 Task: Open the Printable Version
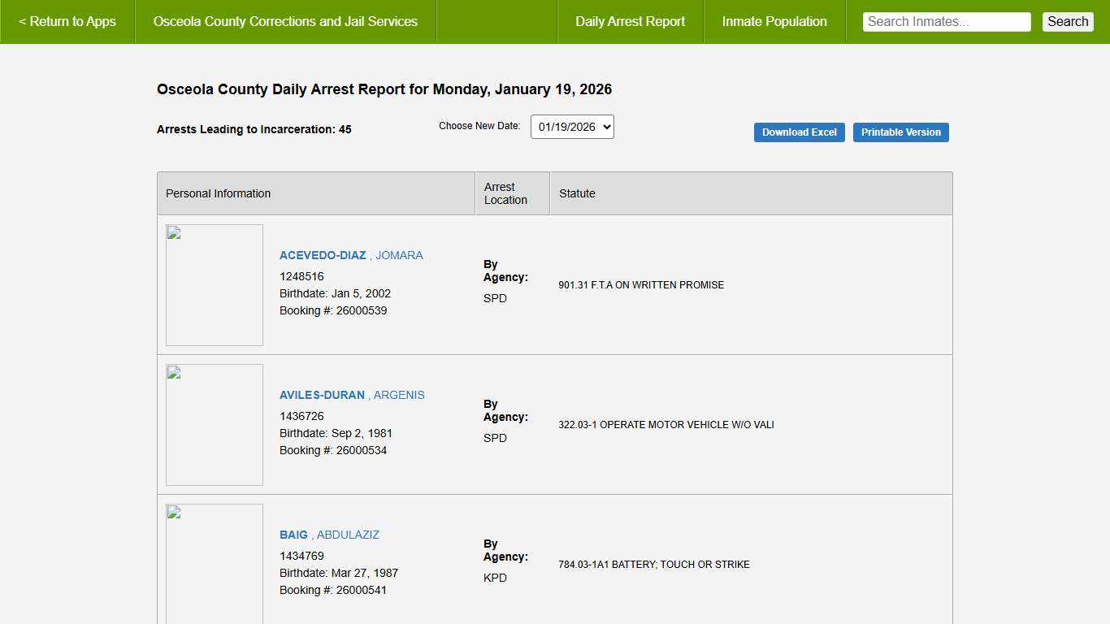tap(900, 132)
